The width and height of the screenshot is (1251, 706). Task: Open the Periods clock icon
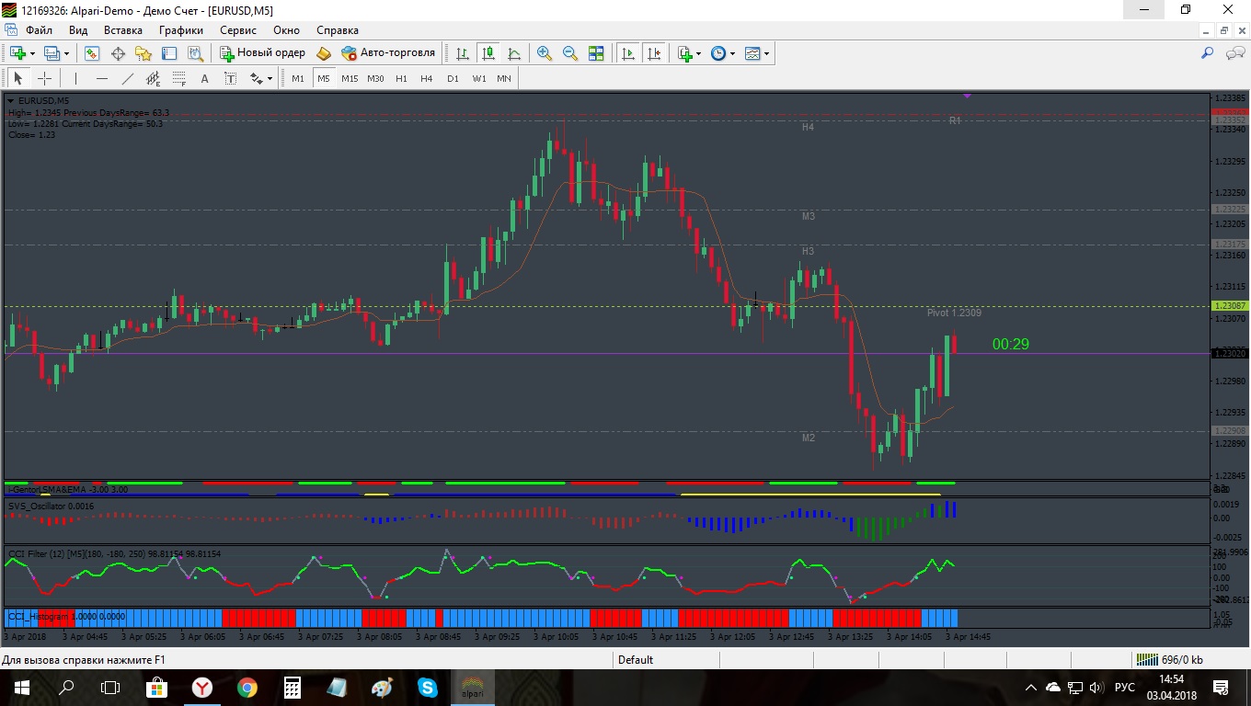pyautogui.click(x=718, y=53)
